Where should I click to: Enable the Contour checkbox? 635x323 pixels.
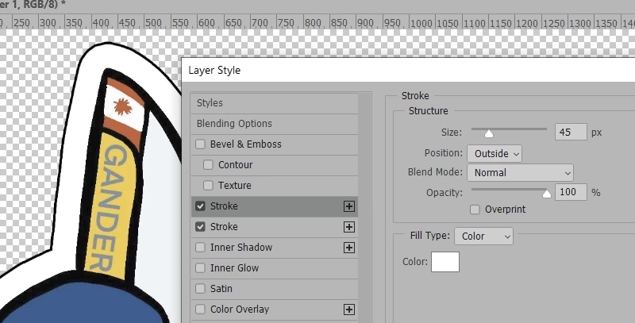(x=208, y=165)
